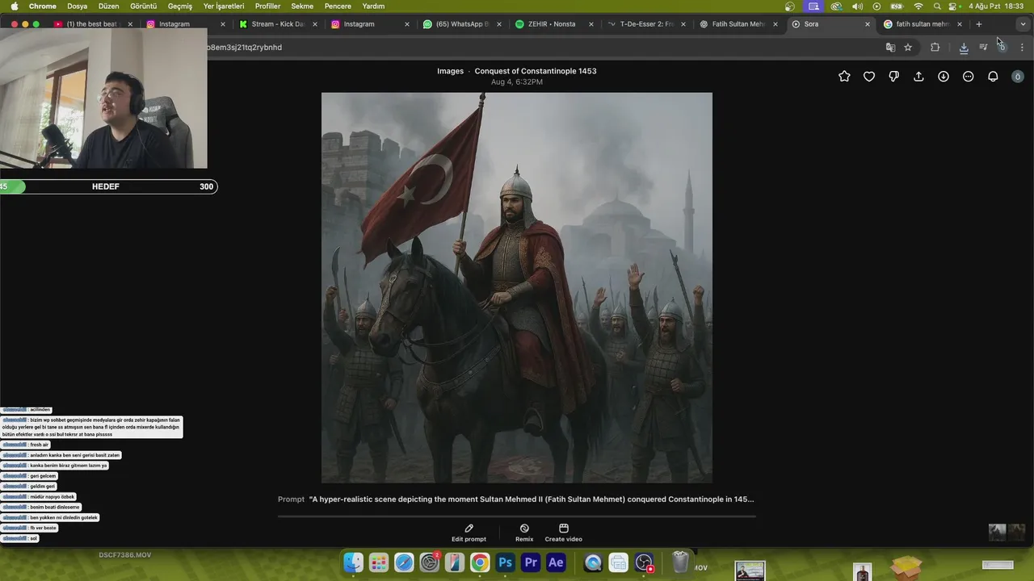Viewport: 1034px width, 581px height.
Task: Launch After Effects from the Dock
Action: coord(556,562)
